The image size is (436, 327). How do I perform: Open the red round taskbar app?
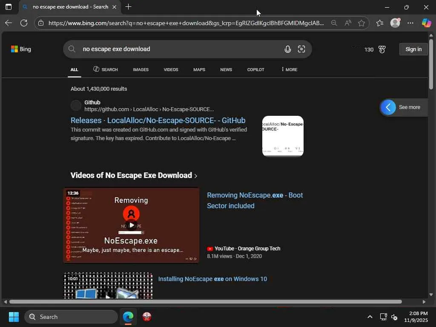point(147,317)
